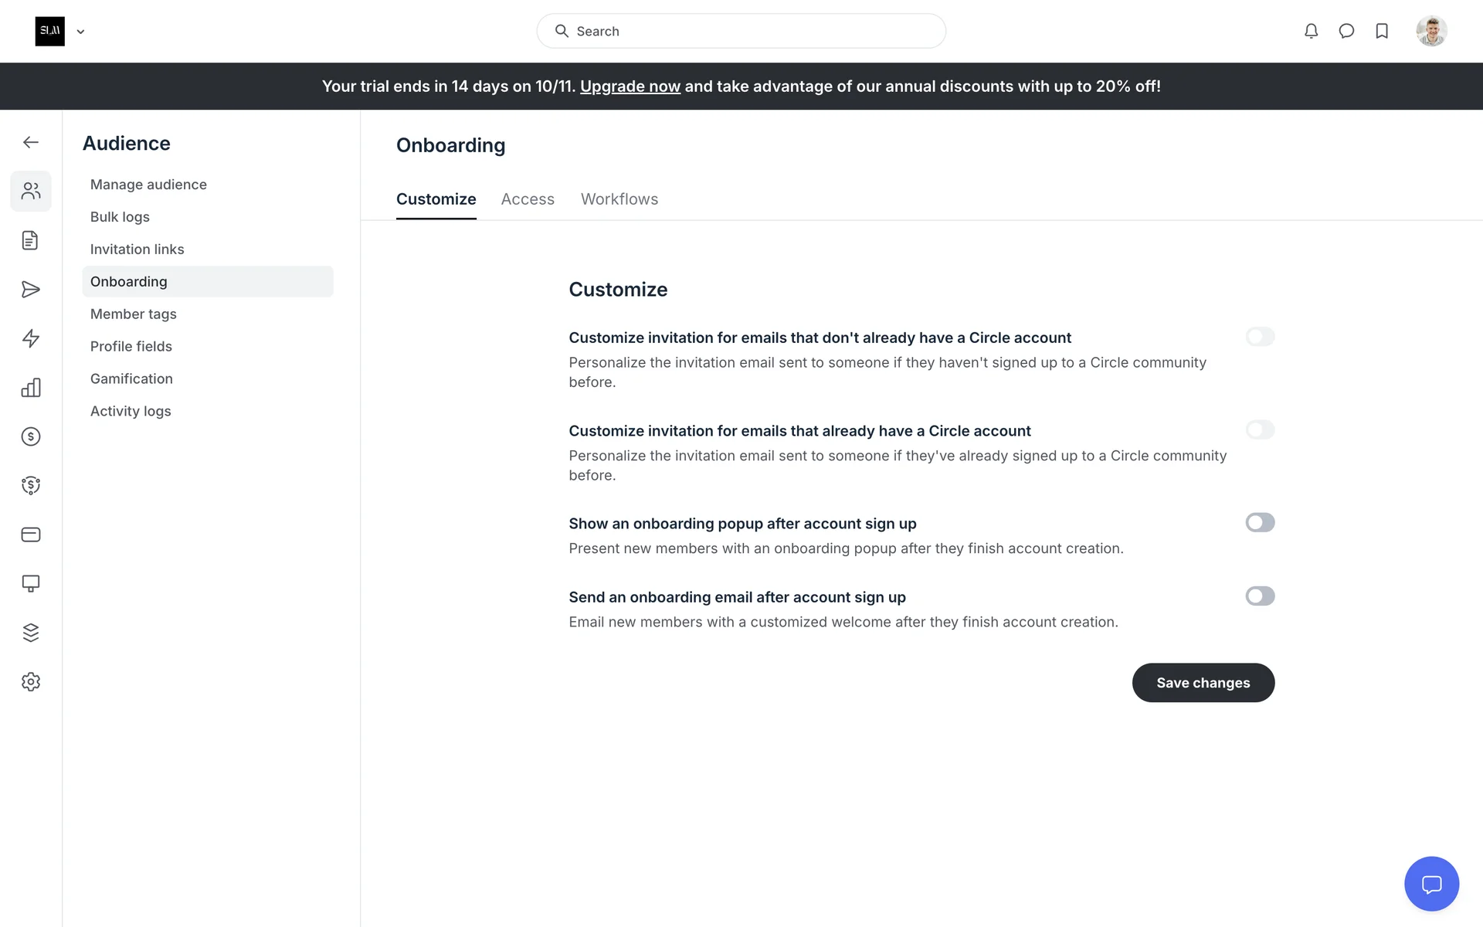Enable onboarding email after account sign up
Image resolution: width=1483 pixels, height=927 pixels.
[1260, 596]
